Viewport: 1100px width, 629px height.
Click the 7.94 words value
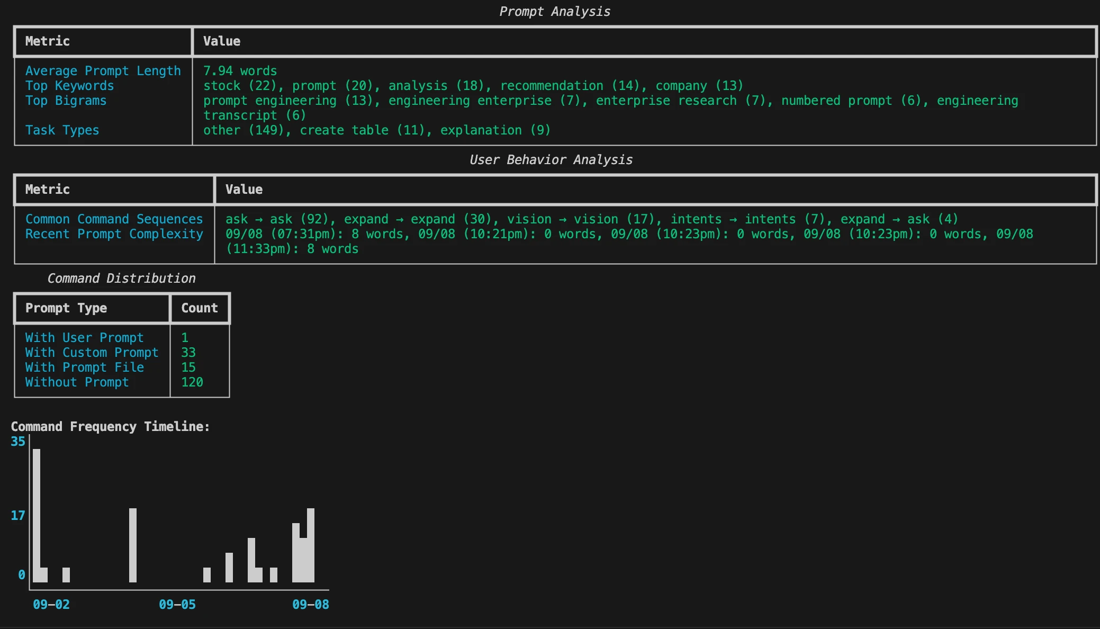click(x=240, y=71)
